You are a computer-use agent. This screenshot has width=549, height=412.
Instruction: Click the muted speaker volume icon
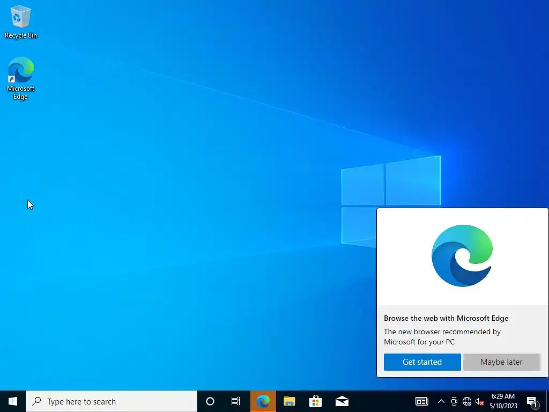[x=479, y=401]
